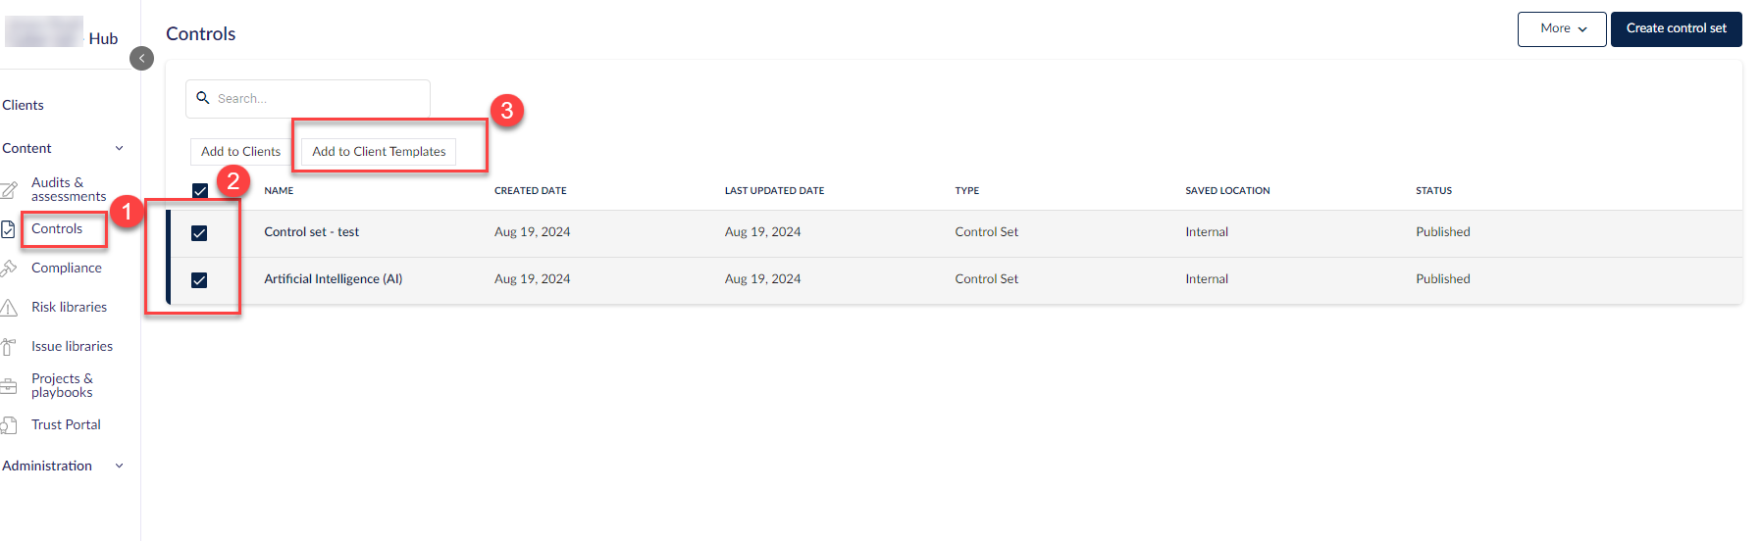This screenshot has height=541, width=1761.
Task: Click the Audits & assessments pencil icon
Action: (x=9, y=190)
